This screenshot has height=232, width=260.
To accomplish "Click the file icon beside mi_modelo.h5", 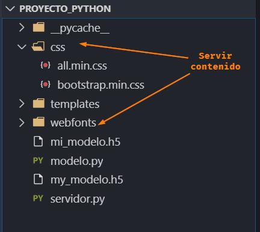I will [38, 141].
